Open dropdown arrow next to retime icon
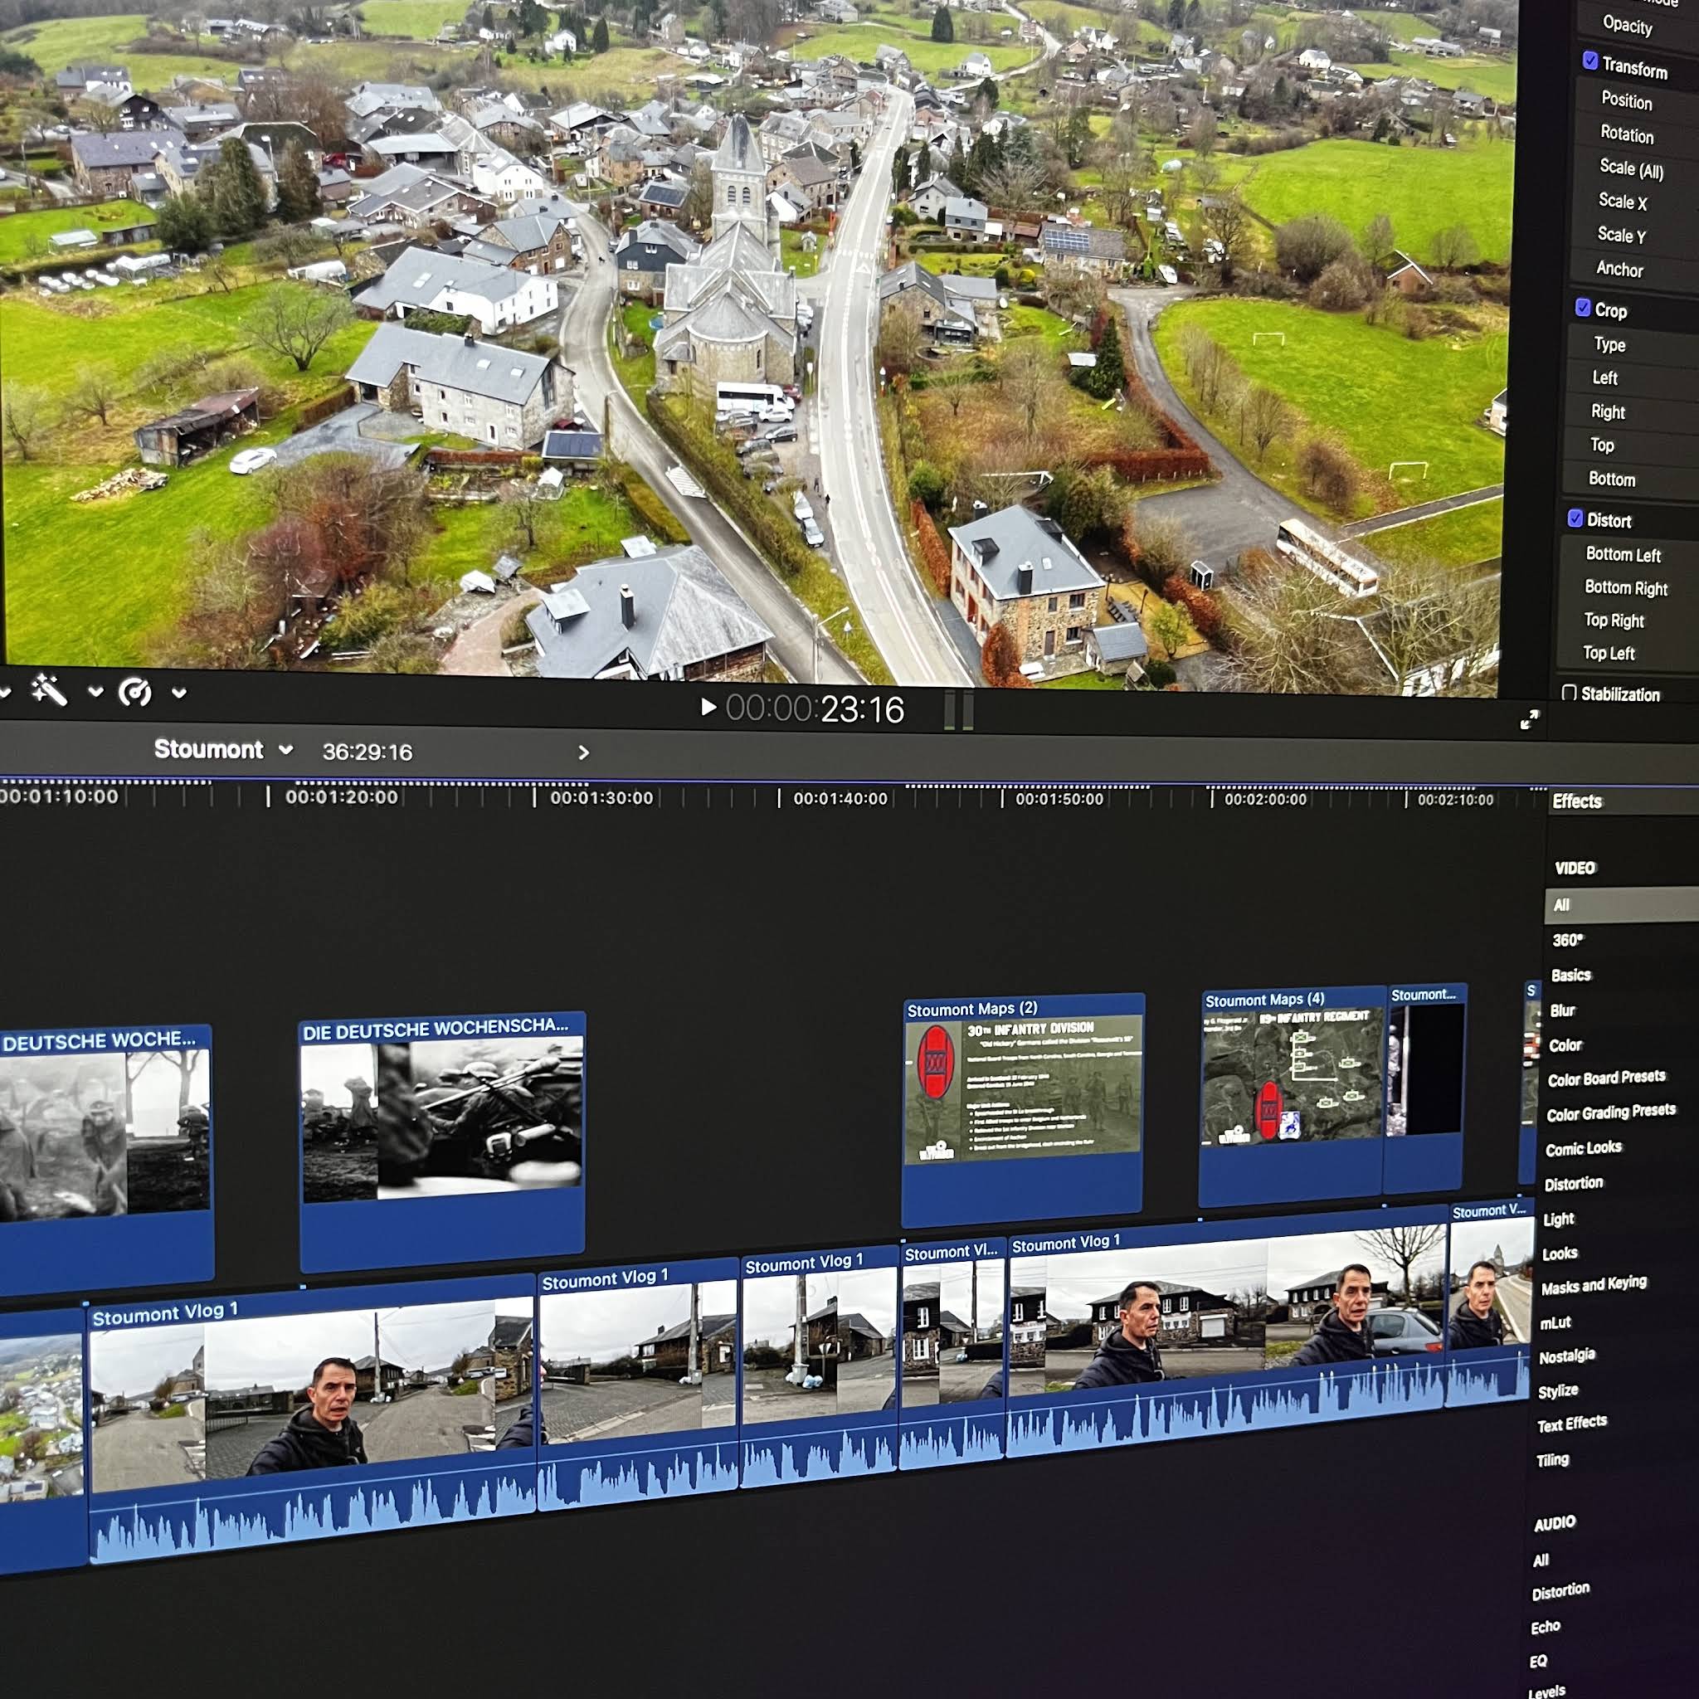This screenshot has height=1699, width=1699. 178,693
